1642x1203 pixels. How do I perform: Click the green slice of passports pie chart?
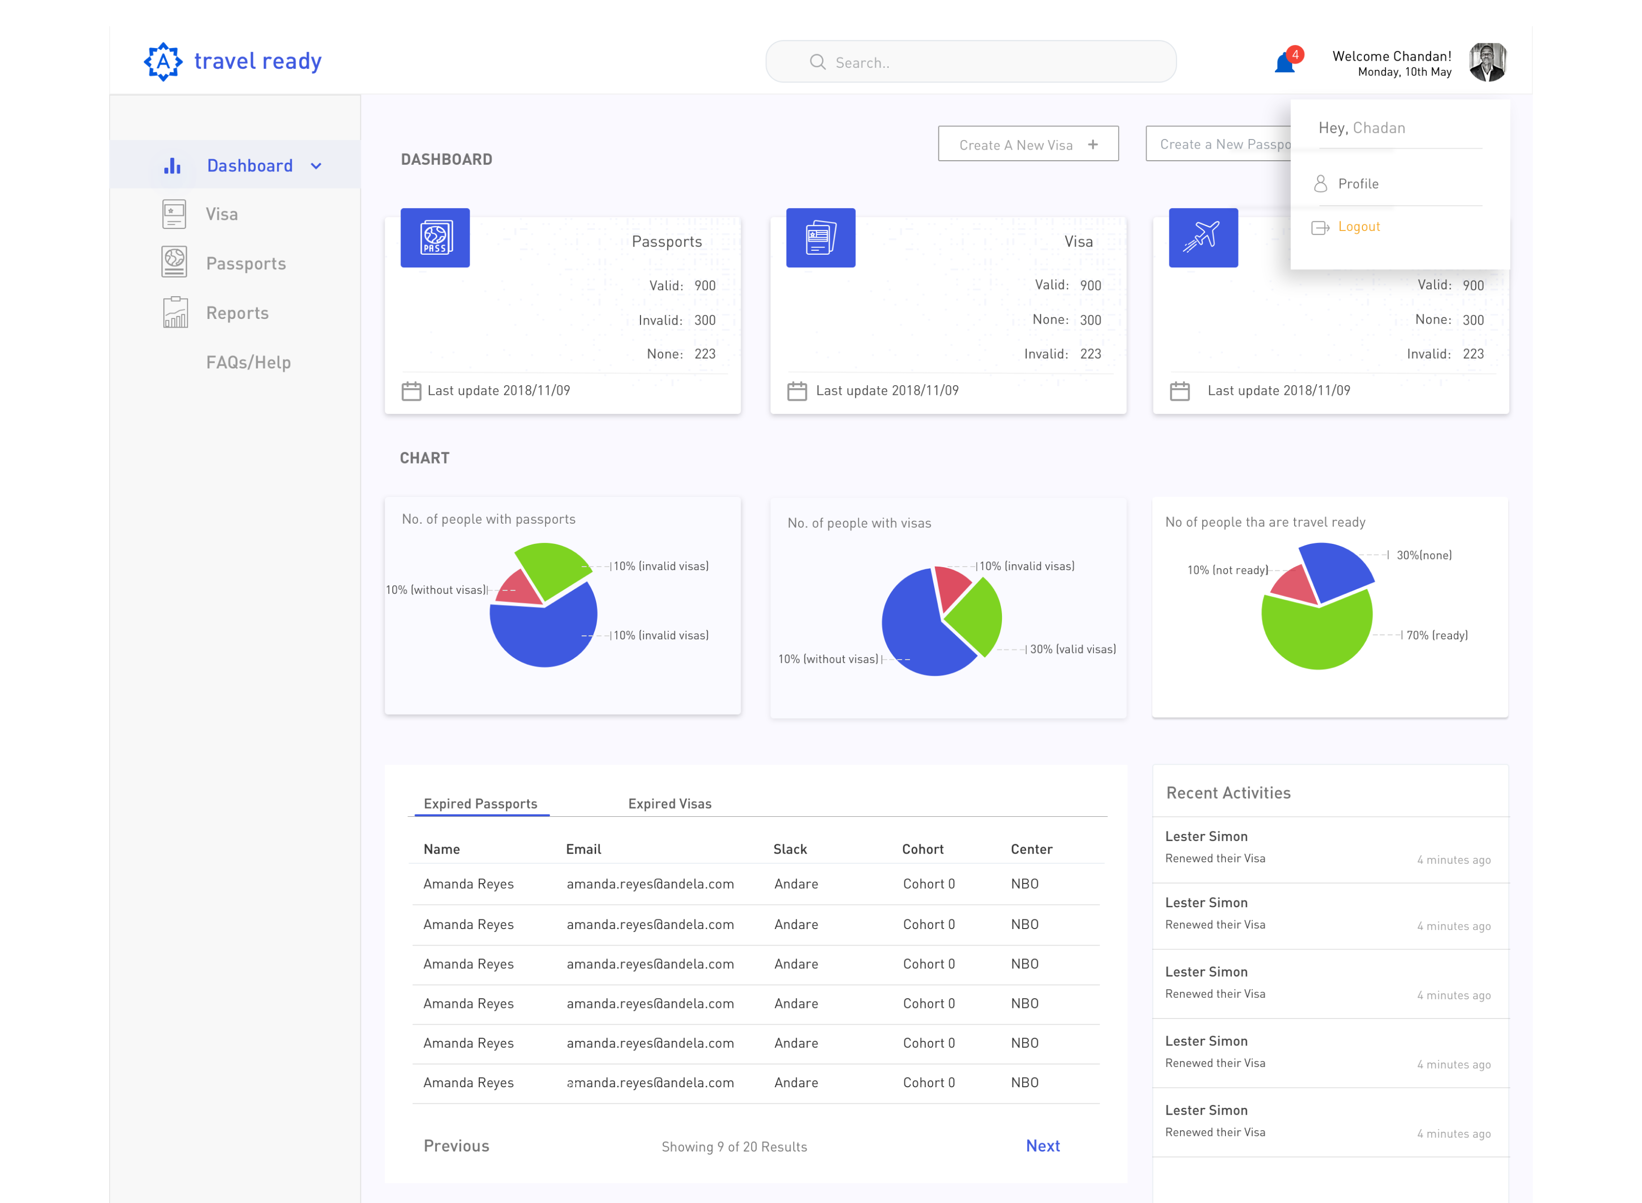tap(551, 567)
